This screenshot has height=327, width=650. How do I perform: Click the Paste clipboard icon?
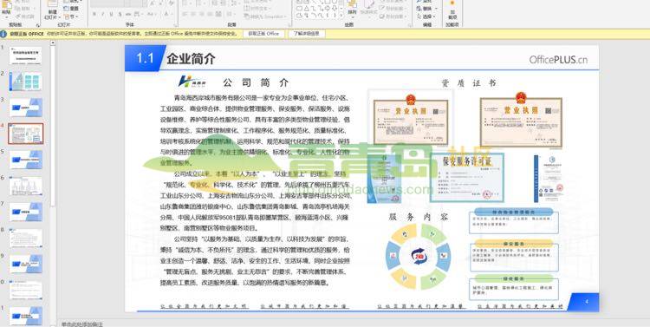6,6
